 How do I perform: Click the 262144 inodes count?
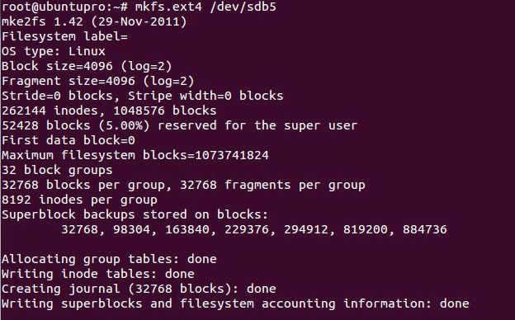53,111
